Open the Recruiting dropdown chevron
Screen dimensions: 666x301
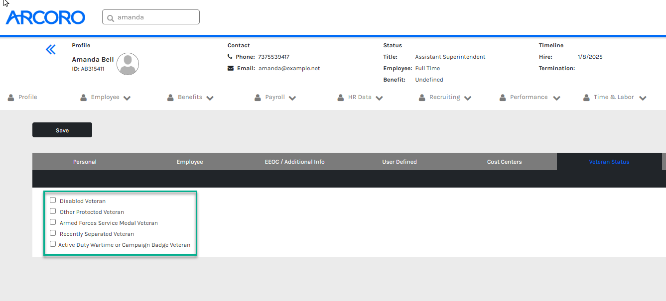tap(468, 98)
